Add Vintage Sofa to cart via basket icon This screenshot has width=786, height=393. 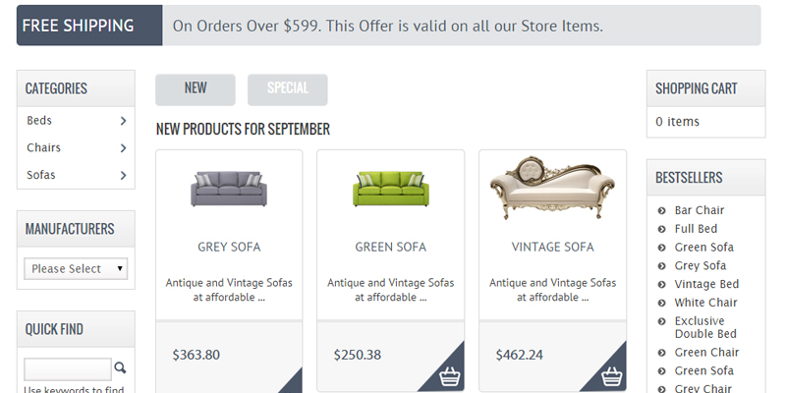612,375
